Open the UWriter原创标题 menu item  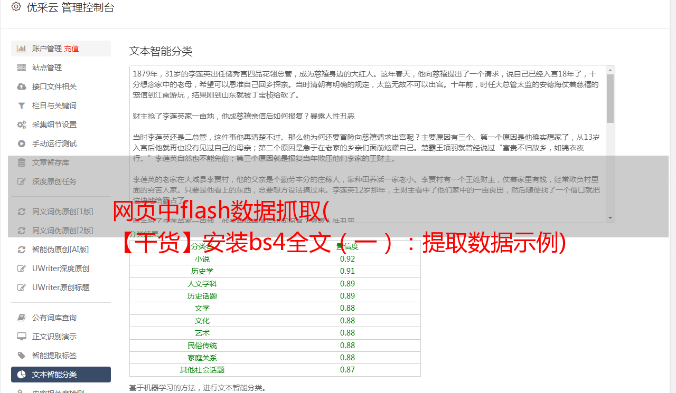pyautogui.click(x=61, y=287)
